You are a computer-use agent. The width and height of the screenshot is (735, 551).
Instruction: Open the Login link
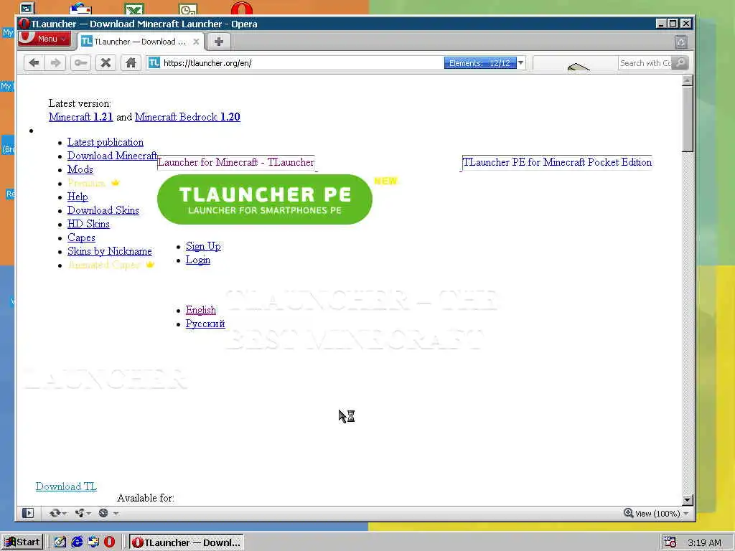(x=198, y=260)
